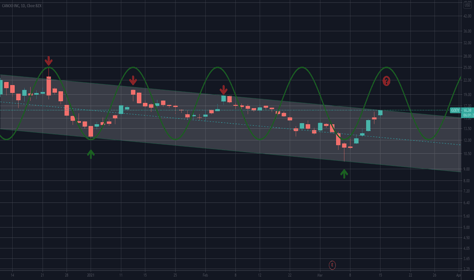Click the 36.00 price axis label
The height and width of the screenshot is (280, 474).
tap(467, 31)
